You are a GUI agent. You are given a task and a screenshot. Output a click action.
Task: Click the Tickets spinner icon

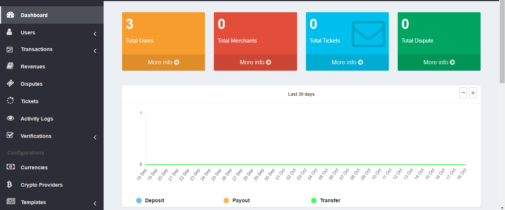[10, 101]
